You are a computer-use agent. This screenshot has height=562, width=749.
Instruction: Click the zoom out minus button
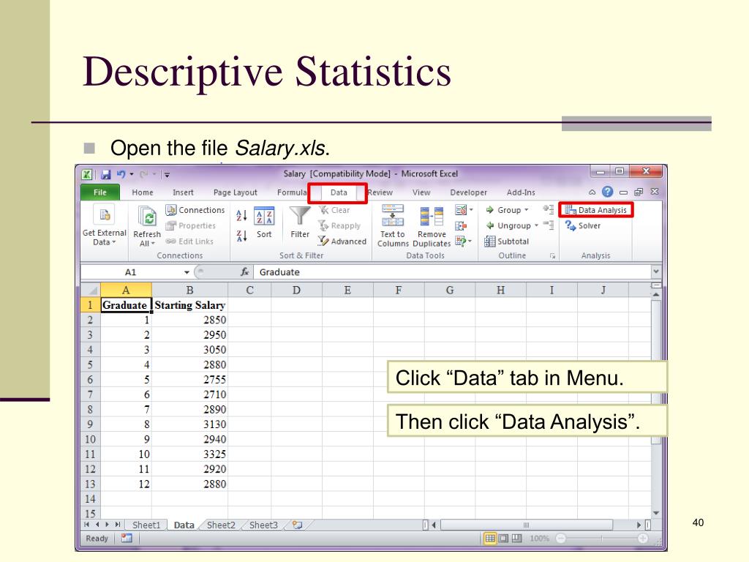[x=561, y=539]
